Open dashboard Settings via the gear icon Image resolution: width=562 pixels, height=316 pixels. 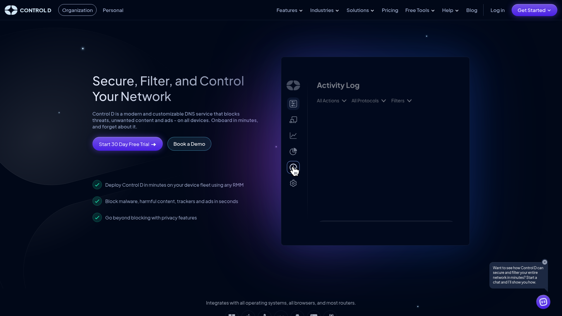point(293,183)
